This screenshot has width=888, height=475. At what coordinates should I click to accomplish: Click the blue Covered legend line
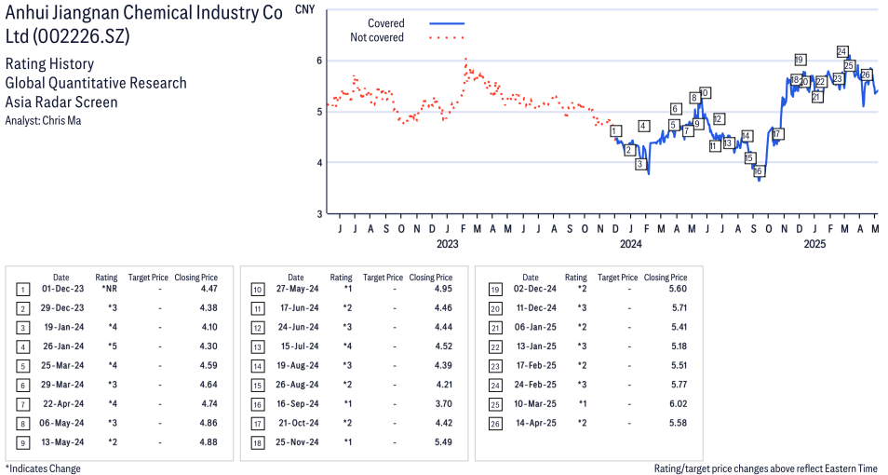(x=447, y=23)
